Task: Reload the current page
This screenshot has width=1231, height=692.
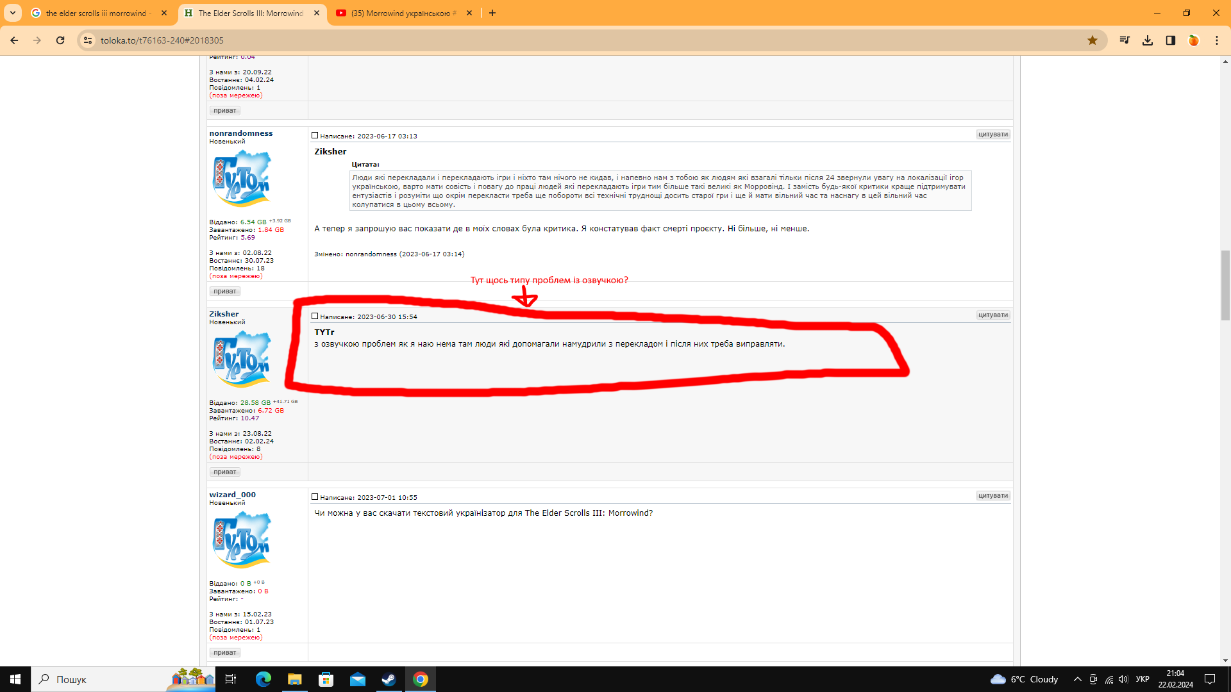Action: coord(60,40)
